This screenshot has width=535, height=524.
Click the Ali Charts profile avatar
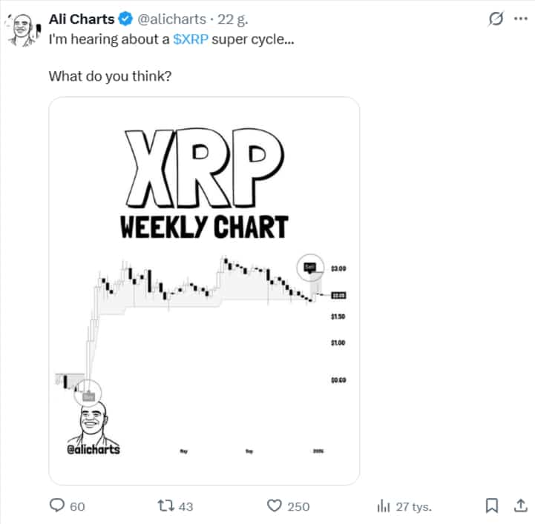(23, 31)
